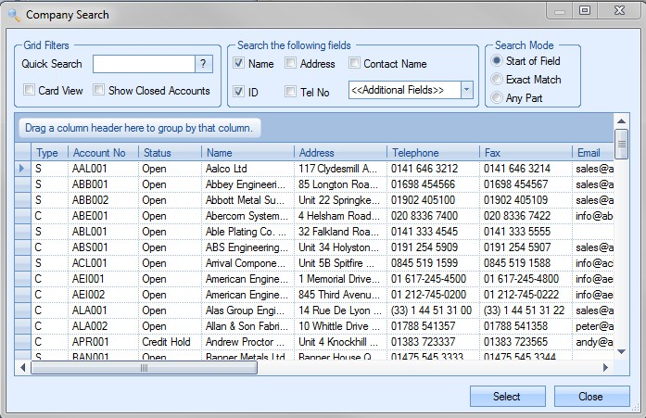Image resolution: width=646 pixels, height=418 pixels.
Task: Click the horizontal scrollbar right arrow
Action: (606, 368)
